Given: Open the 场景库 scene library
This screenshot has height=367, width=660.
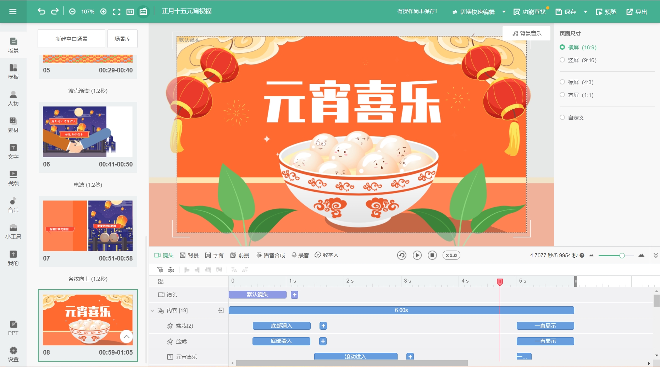Looking at the screenshot, I should tap(122, 39).
